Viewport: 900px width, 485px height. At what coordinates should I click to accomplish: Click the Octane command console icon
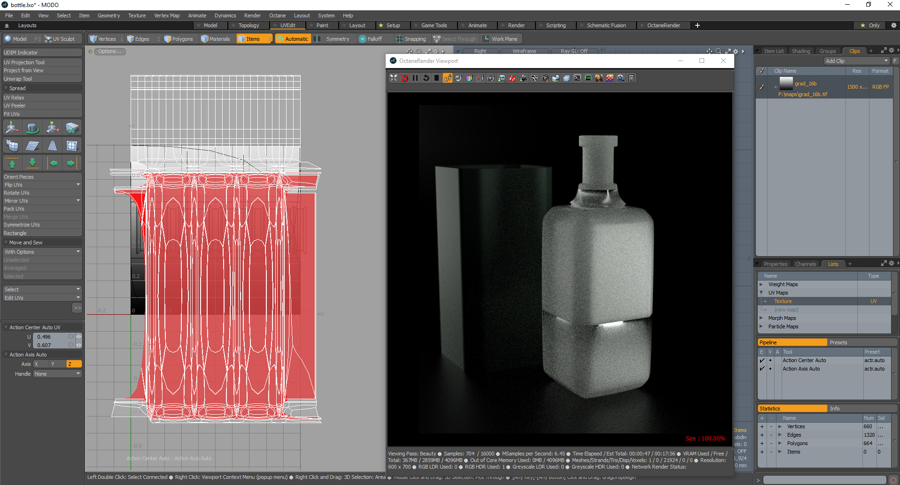(x=577, y=78)
